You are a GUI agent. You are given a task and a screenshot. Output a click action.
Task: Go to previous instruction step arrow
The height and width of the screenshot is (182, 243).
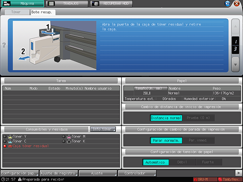[x=235, y=26]
